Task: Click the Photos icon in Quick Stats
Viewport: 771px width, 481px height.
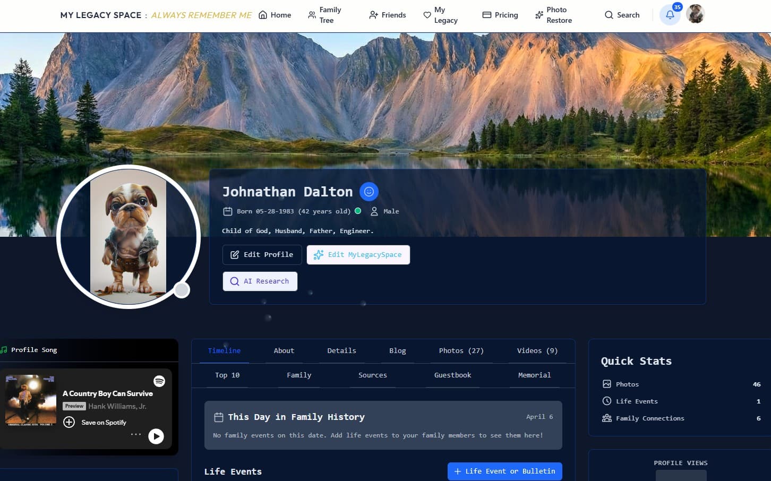Action: (x=606, y=384)
